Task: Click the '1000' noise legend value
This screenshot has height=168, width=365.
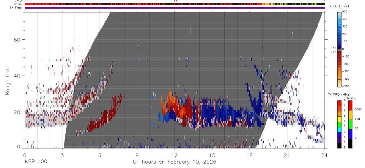Action: coord(357,119)
